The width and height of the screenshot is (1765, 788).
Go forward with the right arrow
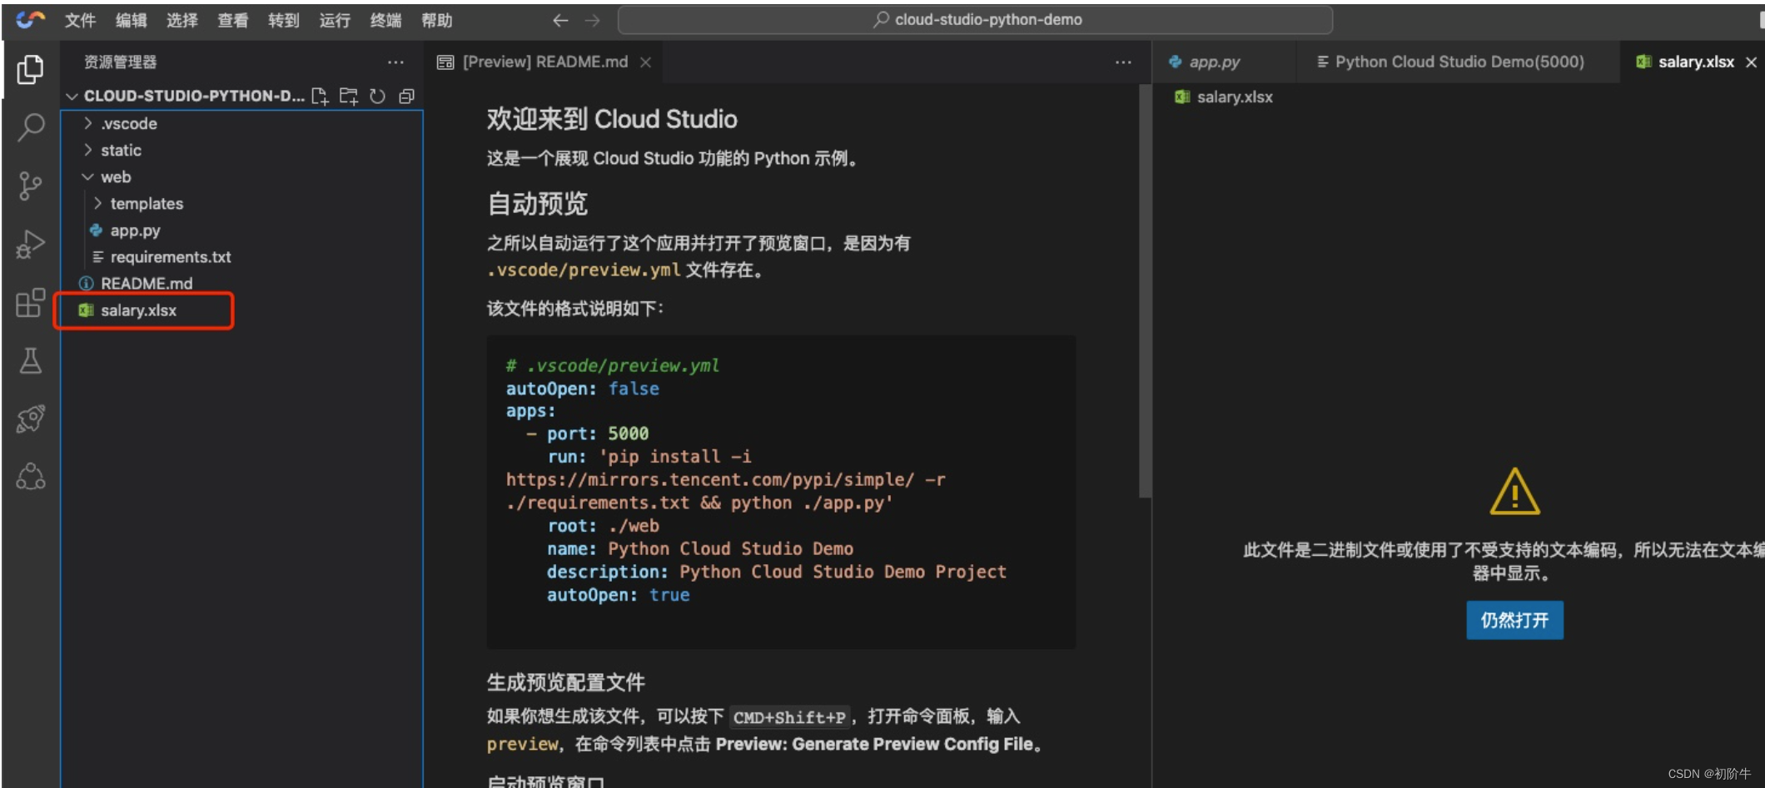tap(593, 20)
